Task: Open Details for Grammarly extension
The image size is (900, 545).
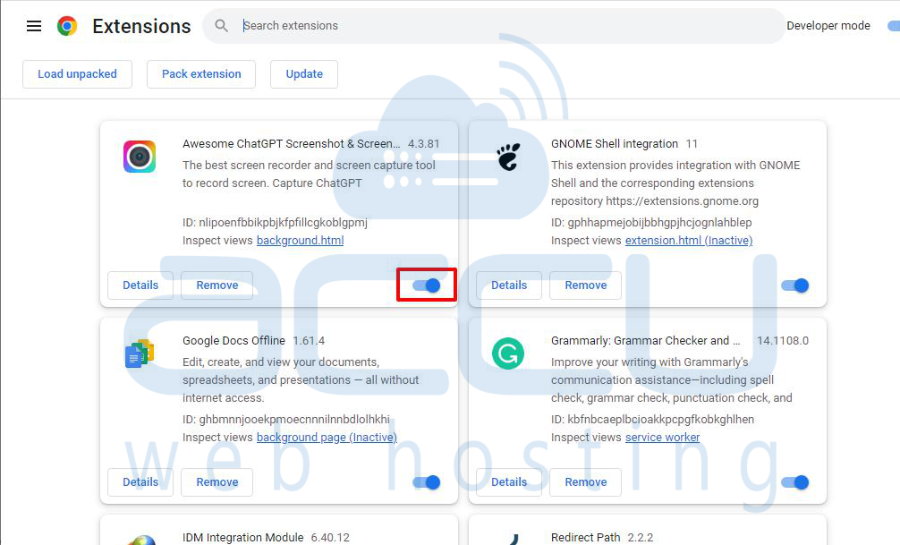Action: click(x=509, y=482)
